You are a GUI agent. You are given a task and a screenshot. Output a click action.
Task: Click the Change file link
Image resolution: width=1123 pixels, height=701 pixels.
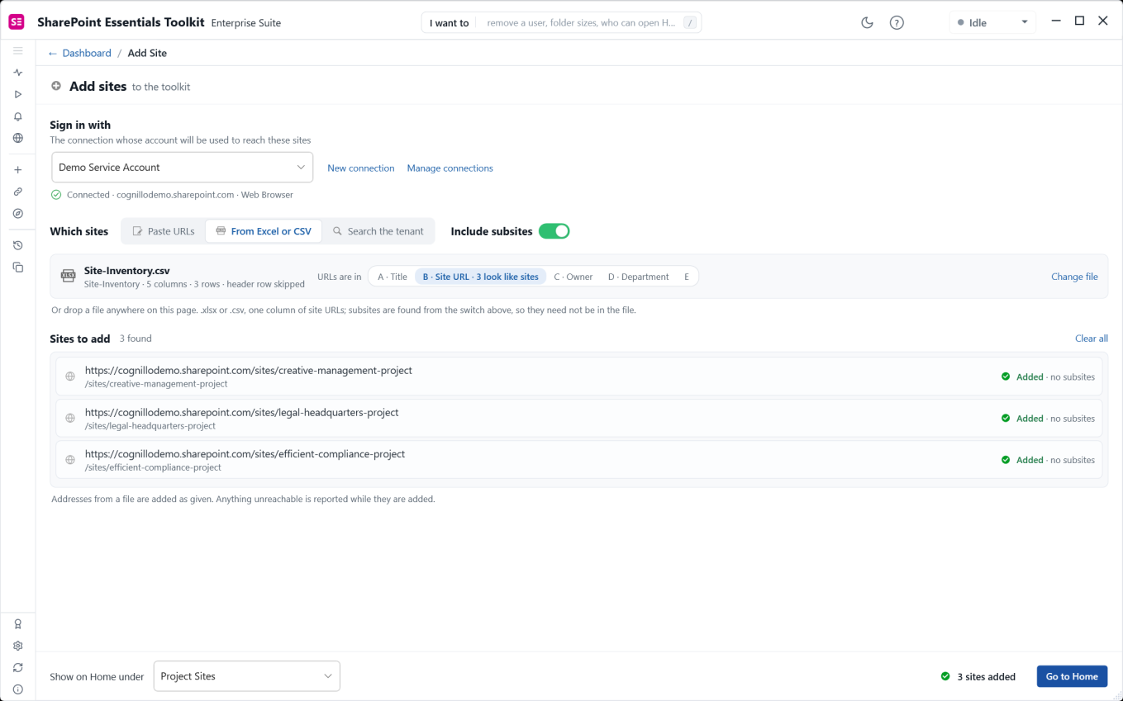1074,277
